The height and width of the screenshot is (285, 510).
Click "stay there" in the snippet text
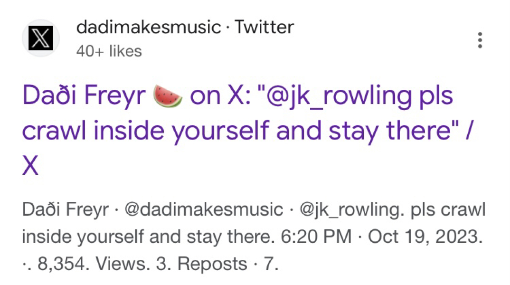[x=232, y=236]
